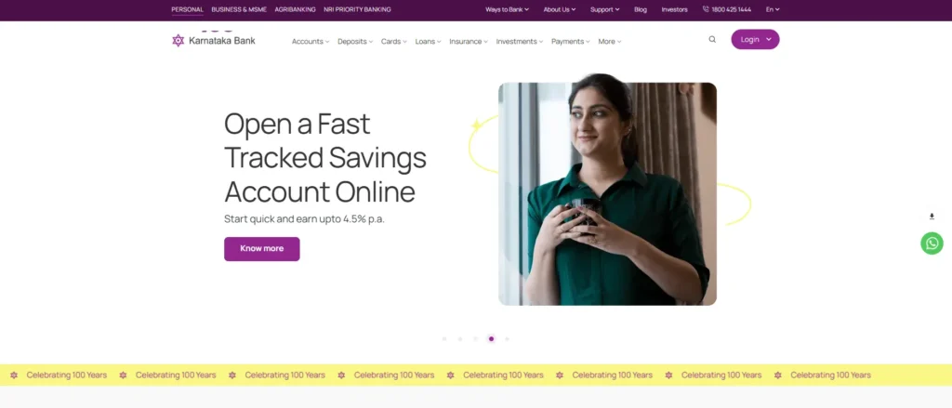Viewport: 952px width, 408px height.
Task: Click the download icon above WhatsApp
Action: [x=932, y=217]
